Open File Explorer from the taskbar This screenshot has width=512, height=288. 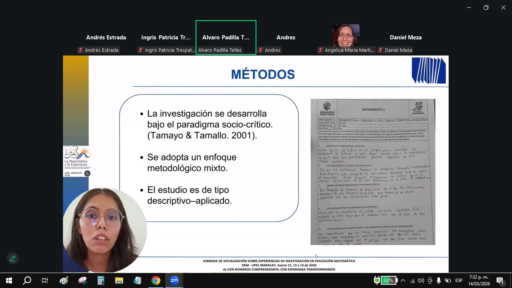click(119, 280)
